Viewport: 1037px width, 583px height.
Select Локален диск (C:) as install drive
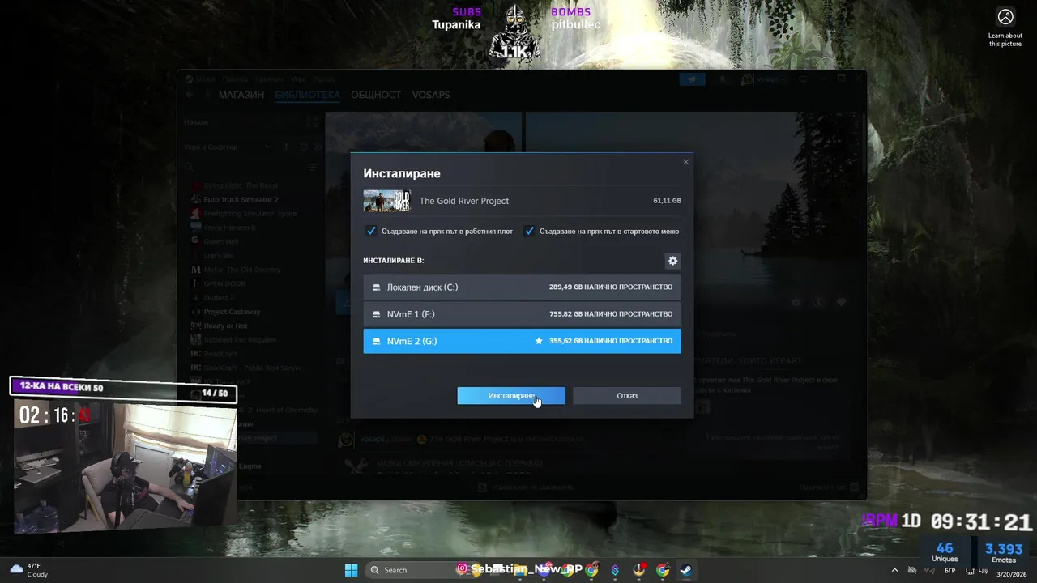pos(522,287)
